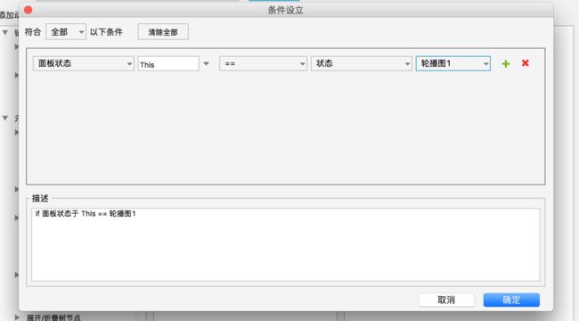This screenshot has height=321, width=579.
Task: Click the 符合 label text
Action: (33, 32)
